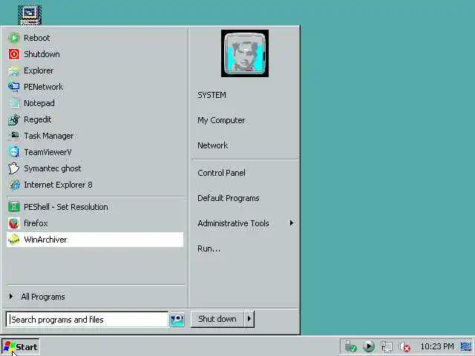Click the 10:23 PM clock
Screen dimensions: 475x356
click(437, 346)
